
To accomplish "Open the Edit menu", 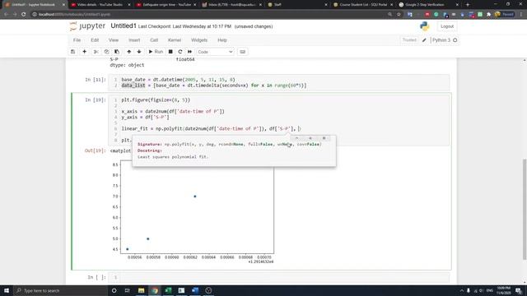I will point(95,40).
